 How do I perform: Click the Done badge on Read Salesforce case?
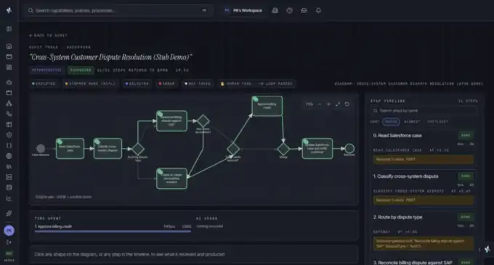(466, 135)
